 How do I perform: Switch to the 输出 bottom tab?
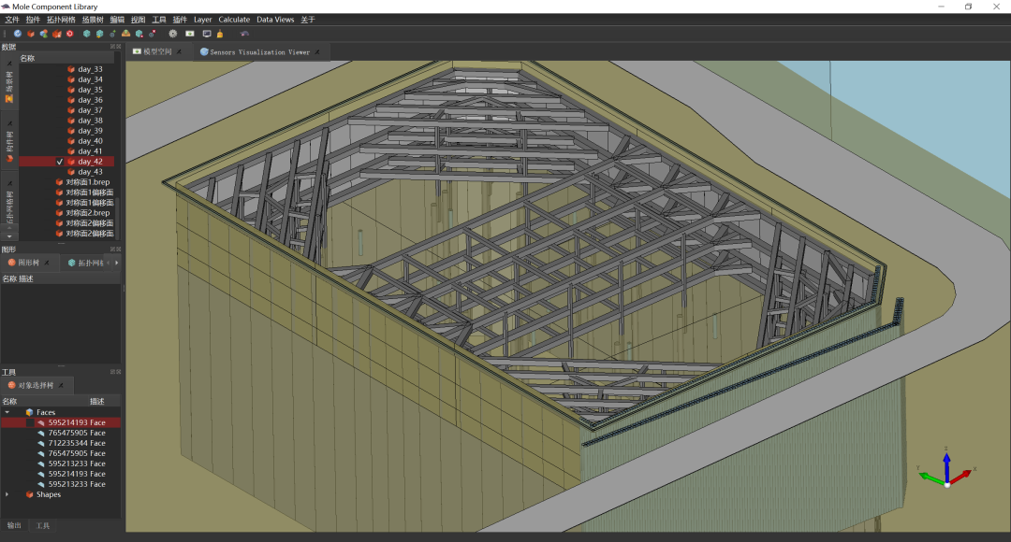point(15,526)
